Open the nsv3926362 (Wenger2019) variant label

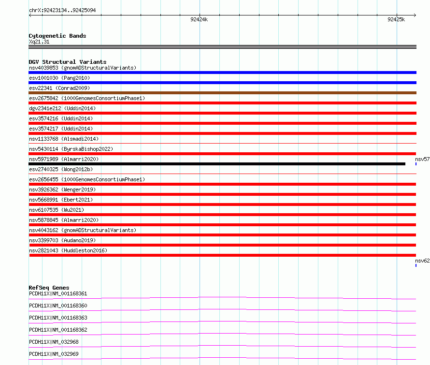pos(62,190)
